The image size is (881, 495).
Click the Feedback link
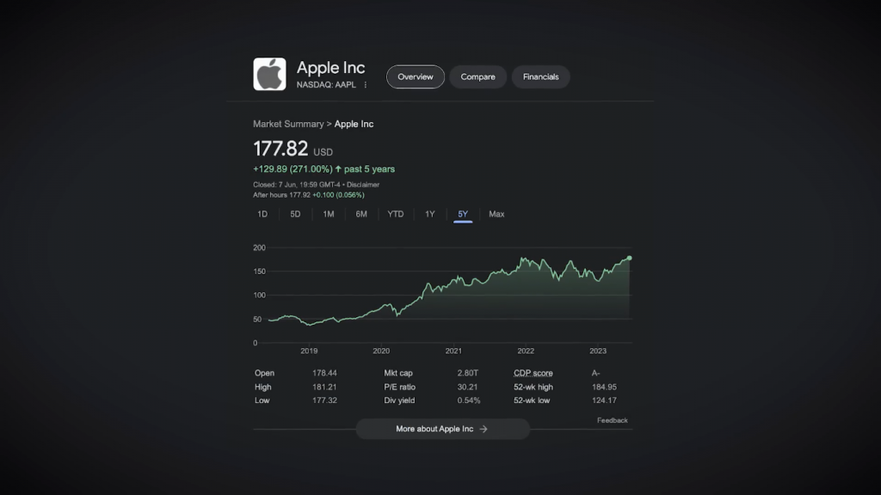click(x=613, y=420)
